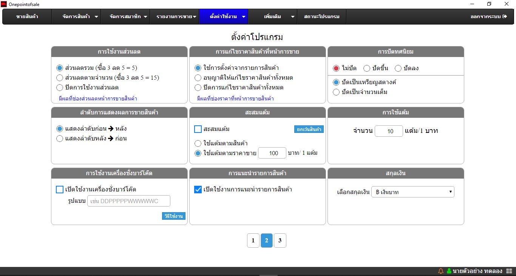This screenshot has height=276, width=516.
Task: Open the สถานะโปรแกรม menu item
Action: 321,17
